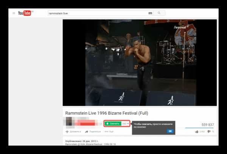Click the Поделиться share button
Screen dimensions: 227x154
coord(93,132)
